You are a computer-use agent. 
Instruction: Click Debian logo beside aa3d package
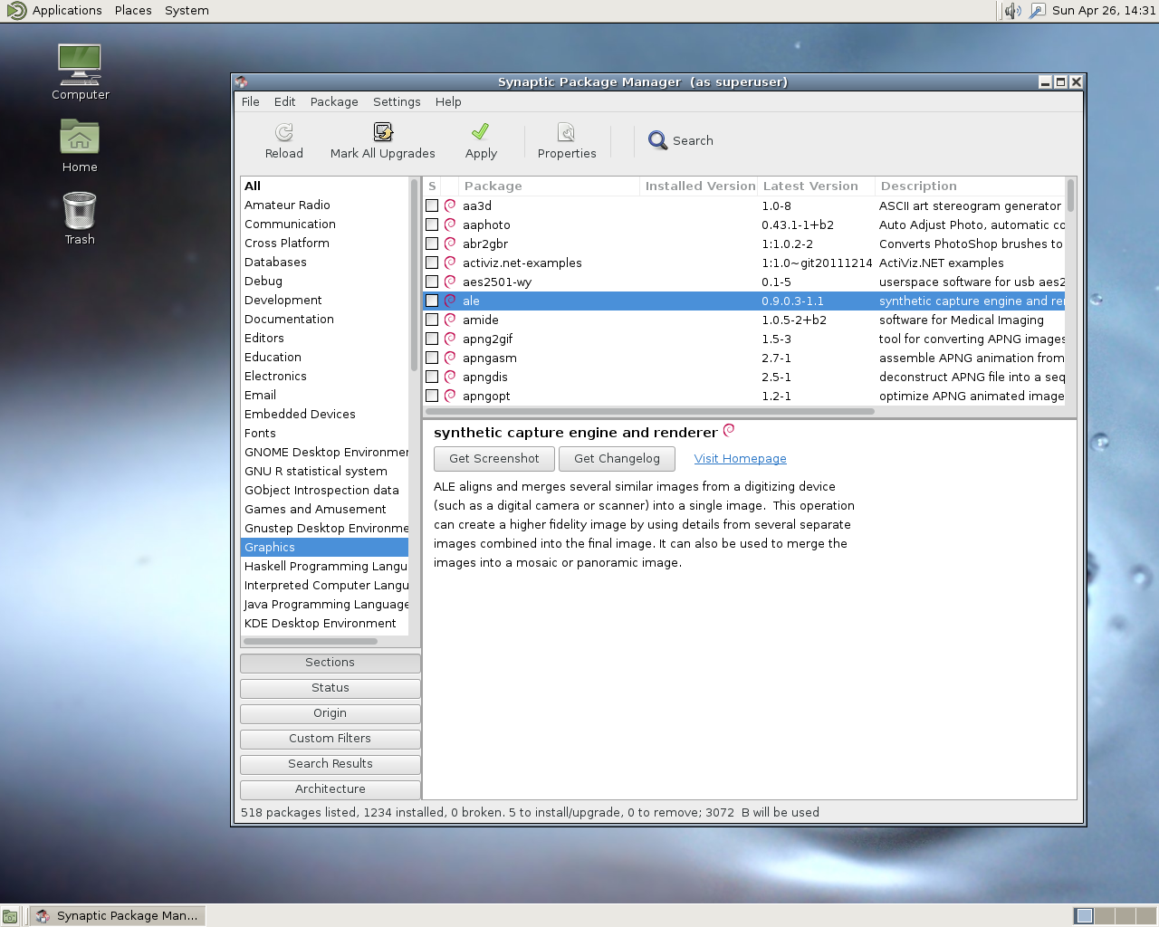[450, 205]
